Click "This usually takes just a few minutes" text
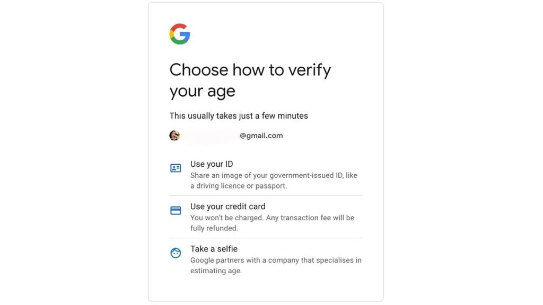543x305 pixels. [239, 115]
